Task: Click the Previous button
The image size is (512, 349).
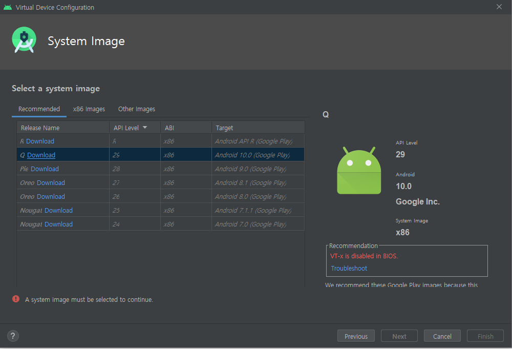Action: coord(356,336)
